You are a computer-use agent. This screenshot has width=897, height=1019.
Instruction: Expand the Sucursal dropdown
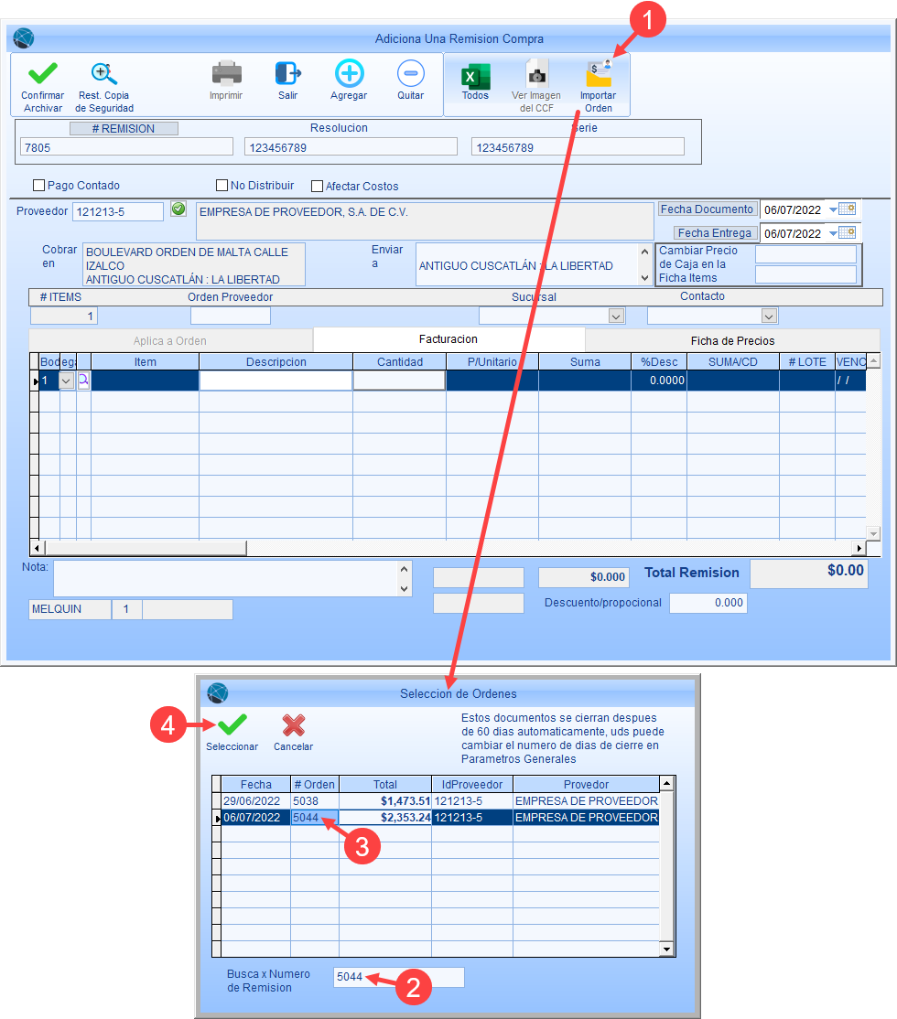[x=617, y=316]
